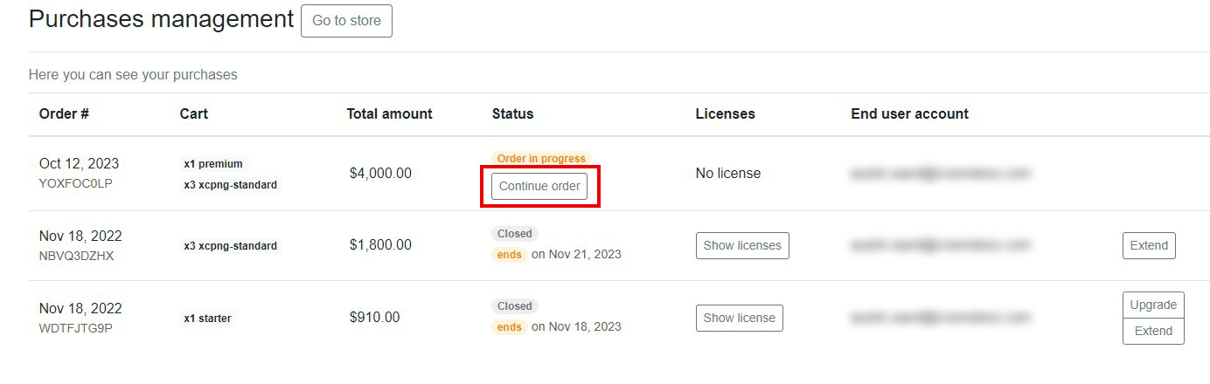Extend the starter order WDTFJTG9P
This screenshot has width=1210, height=384.
pyautogui.click(x=1153, y=331)
